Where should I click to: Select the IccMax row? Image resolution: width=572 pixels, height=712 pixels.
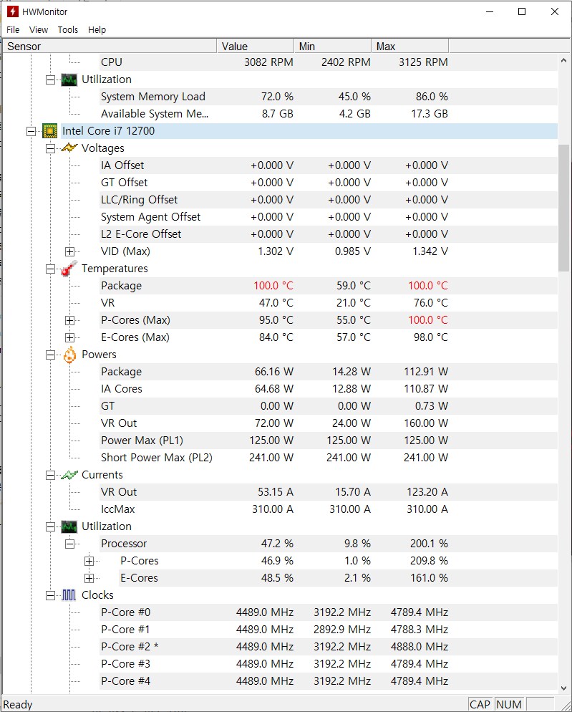pos(329,509)
